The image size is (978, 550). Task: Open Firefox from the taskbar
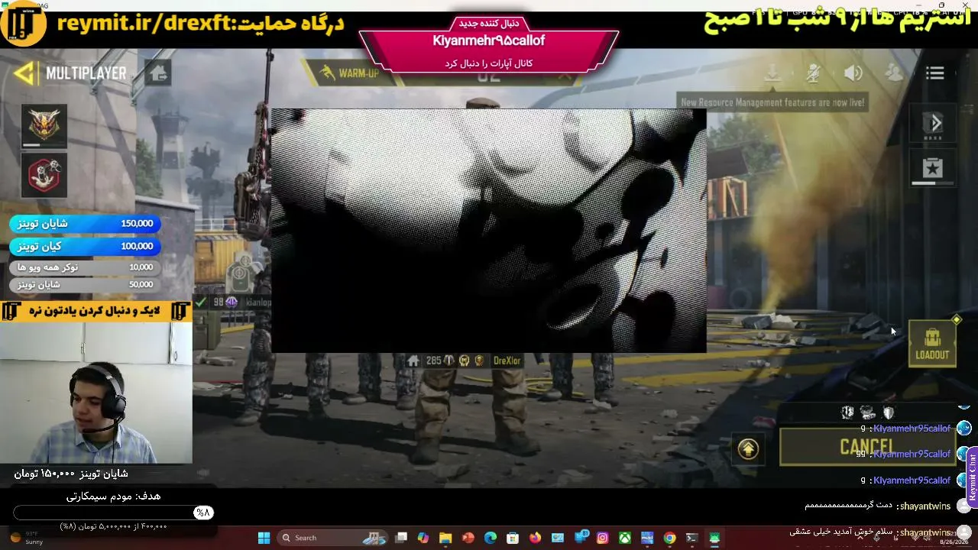coord(535,538)
